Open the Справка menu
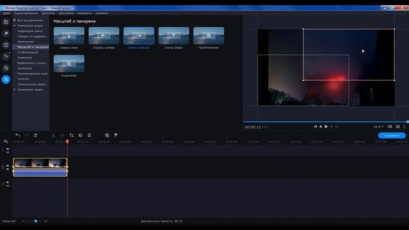 click(x=102, y=13)
